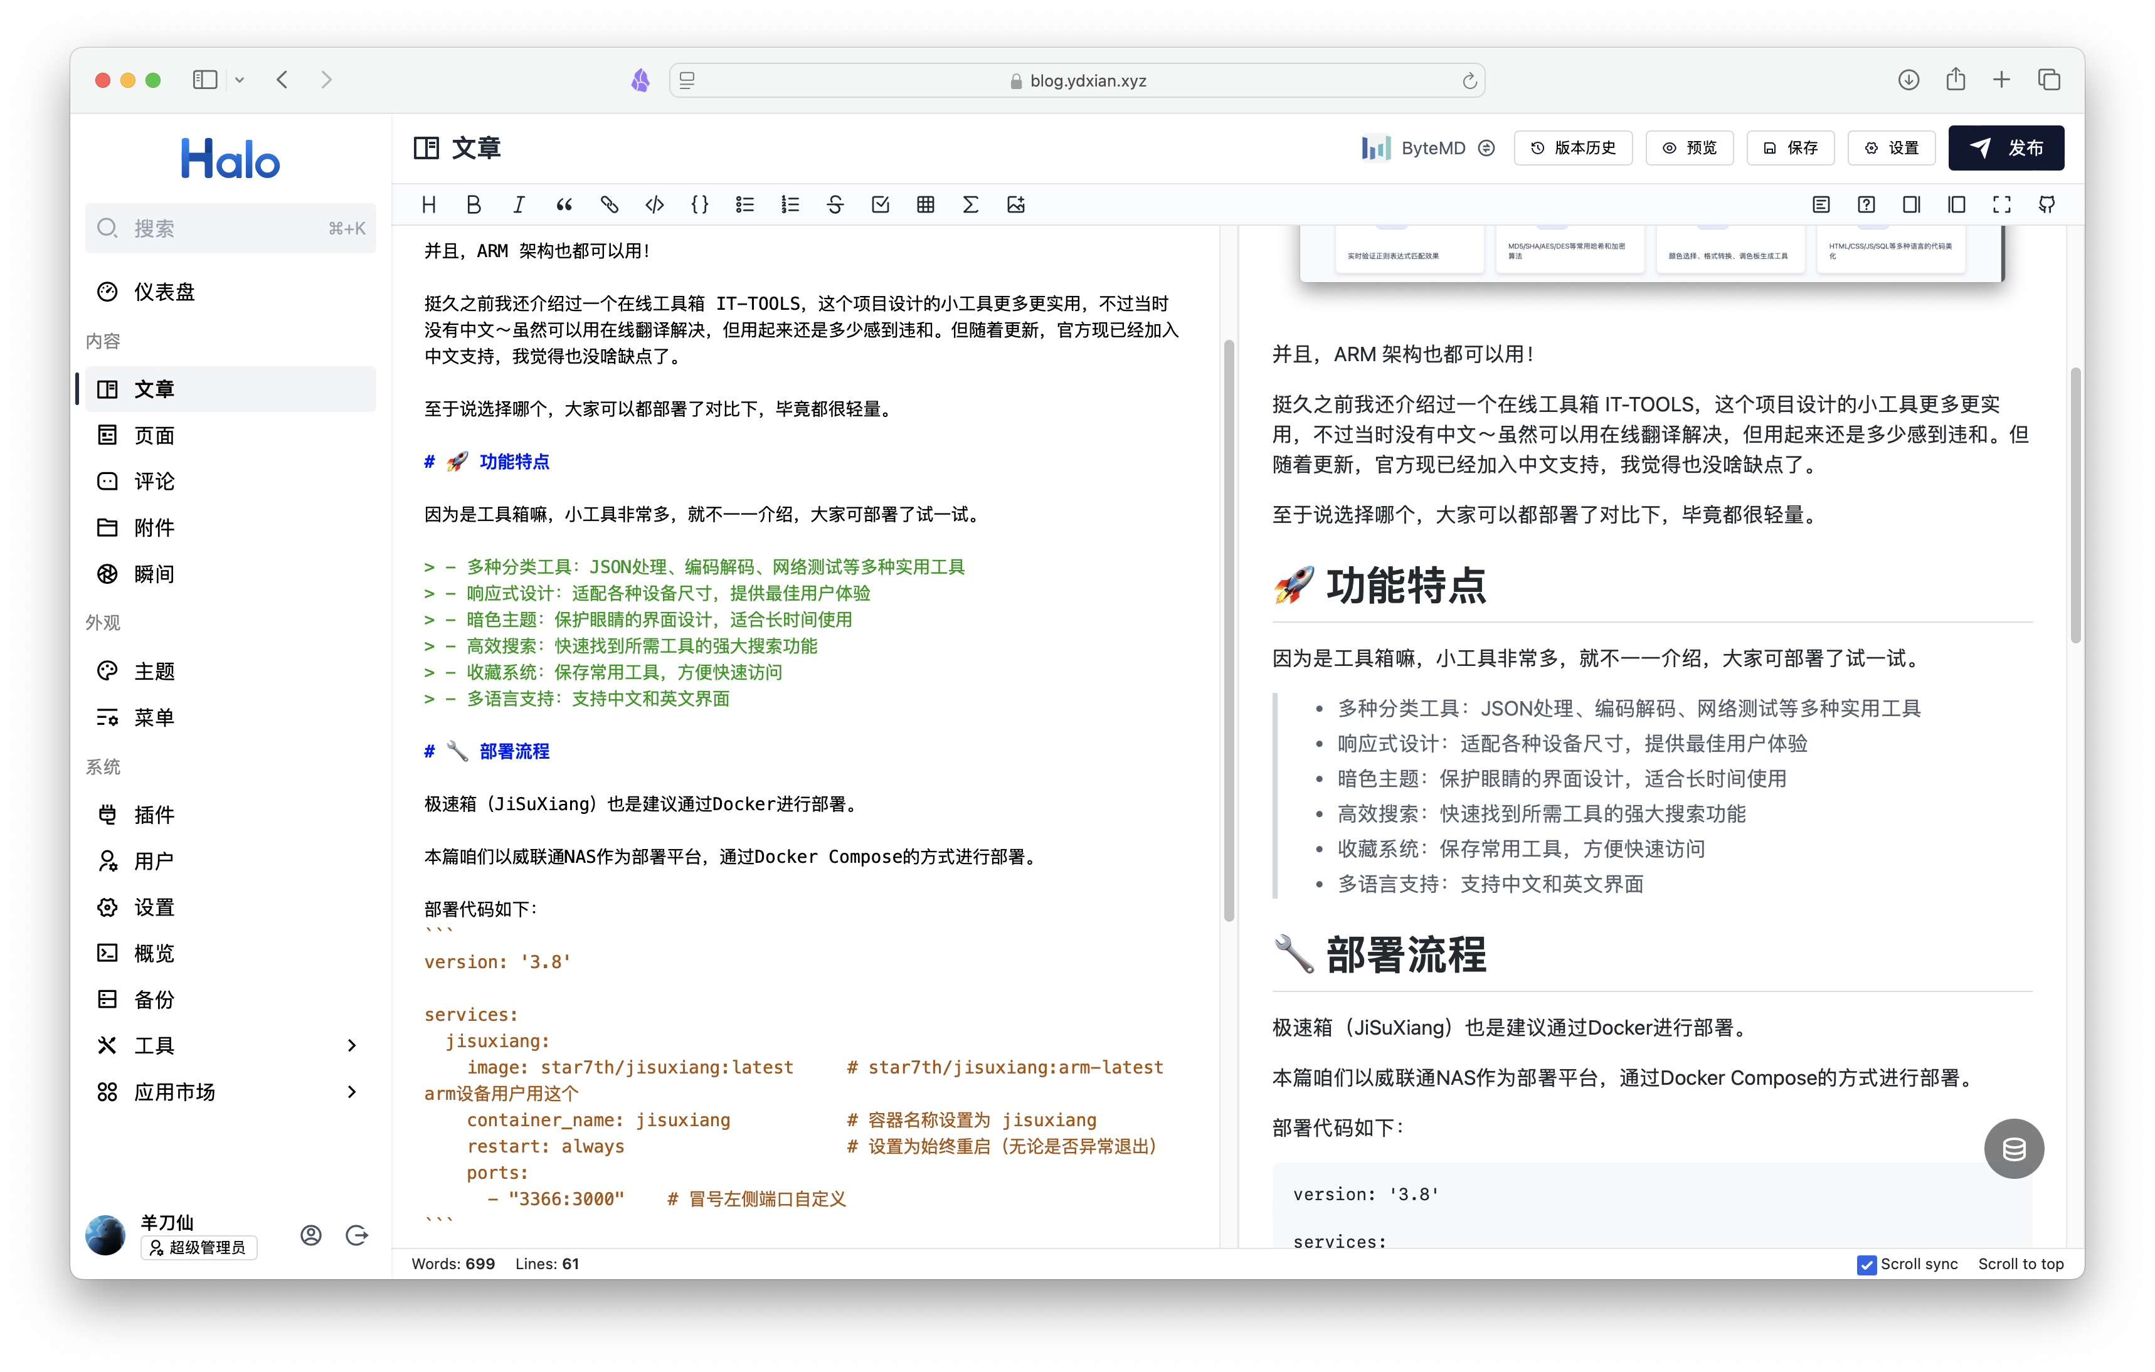Open the table of contents panel icon
The height and width of the screenshot is (1372, 2155).
(x=1821, y=205)
